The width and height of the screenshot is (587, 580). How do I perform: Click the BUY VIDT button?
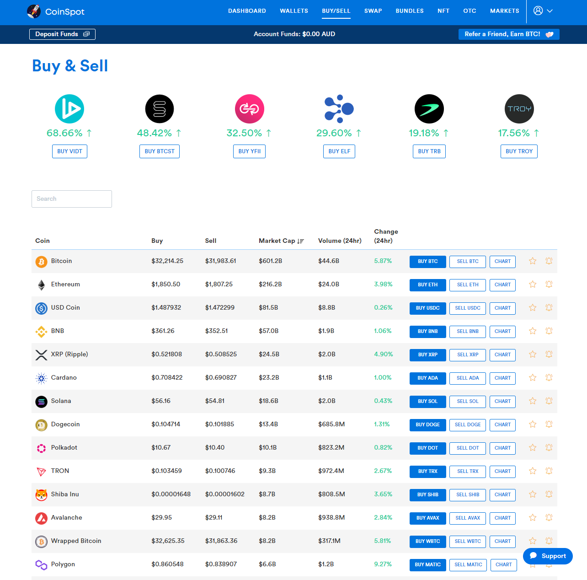tap(69, 151)
